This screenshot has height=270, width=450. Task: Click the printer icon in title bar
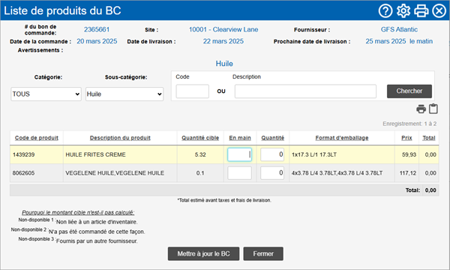click(x=421, y=11)
